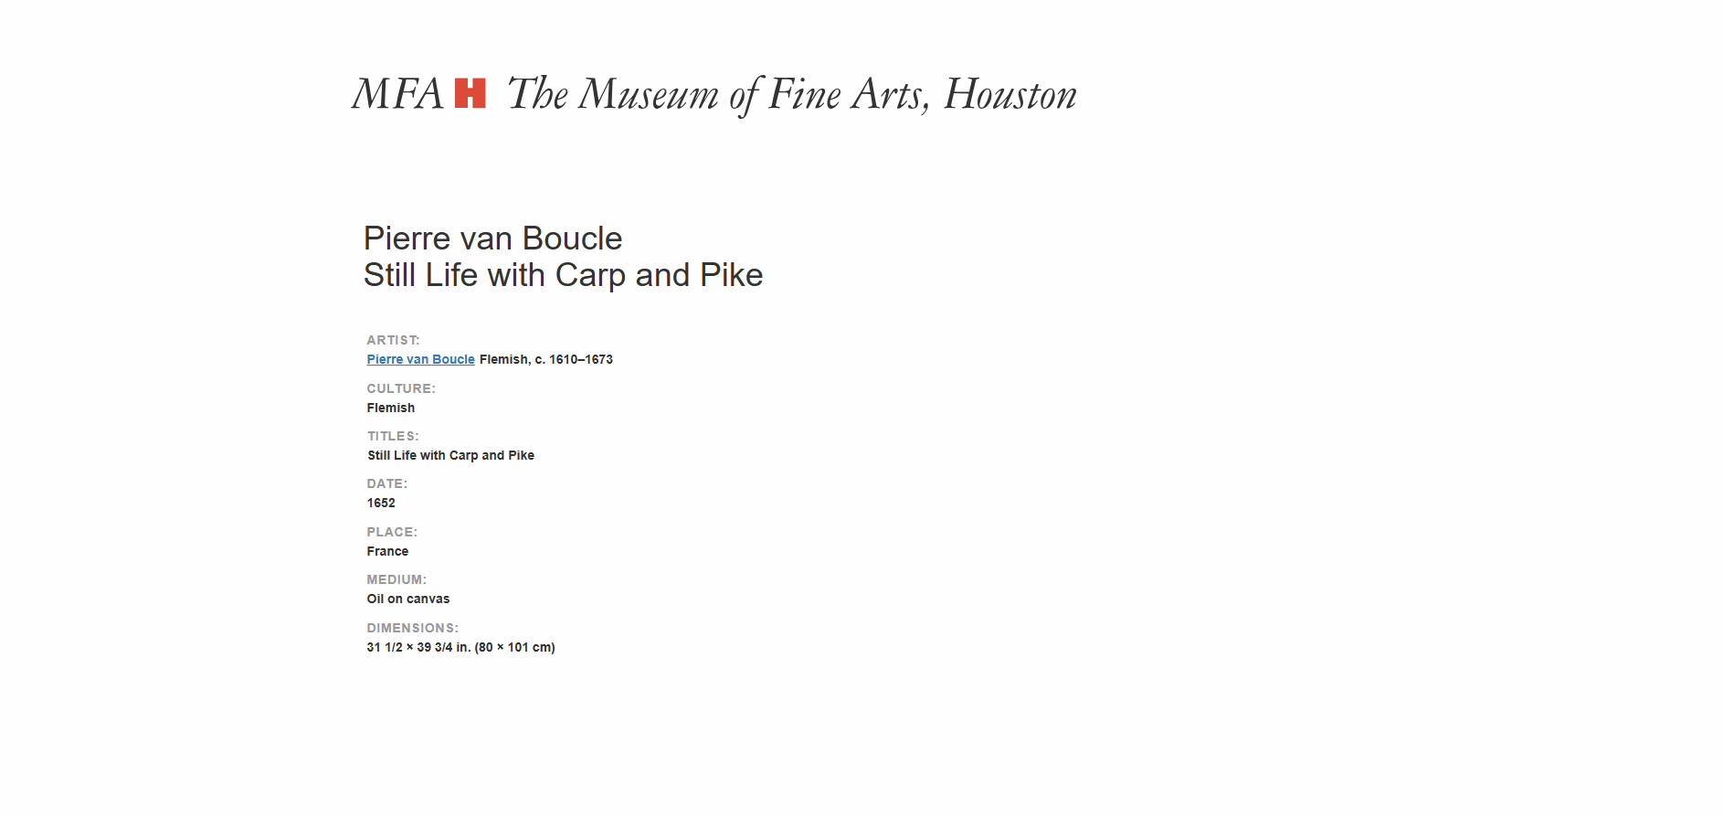Click the Oil on canvas medium value
This screenshot has height=817, width=1723.
pos(408,599)
